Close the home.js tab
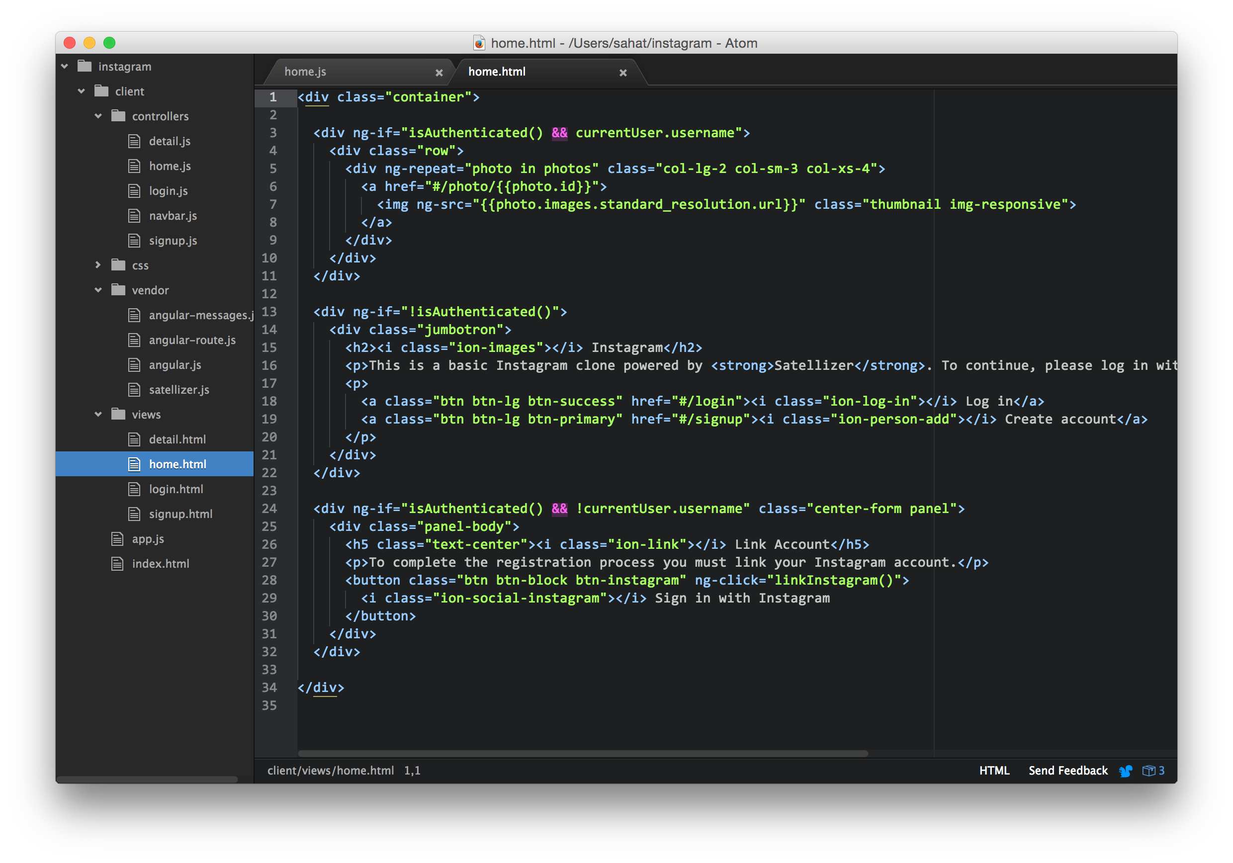The width and height of the screenshot is (1233, 863). click(439, 73)
